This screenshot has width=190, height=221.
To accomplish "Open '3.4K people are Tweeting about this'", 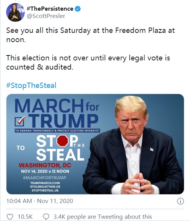I will click(x=102, y=217).
